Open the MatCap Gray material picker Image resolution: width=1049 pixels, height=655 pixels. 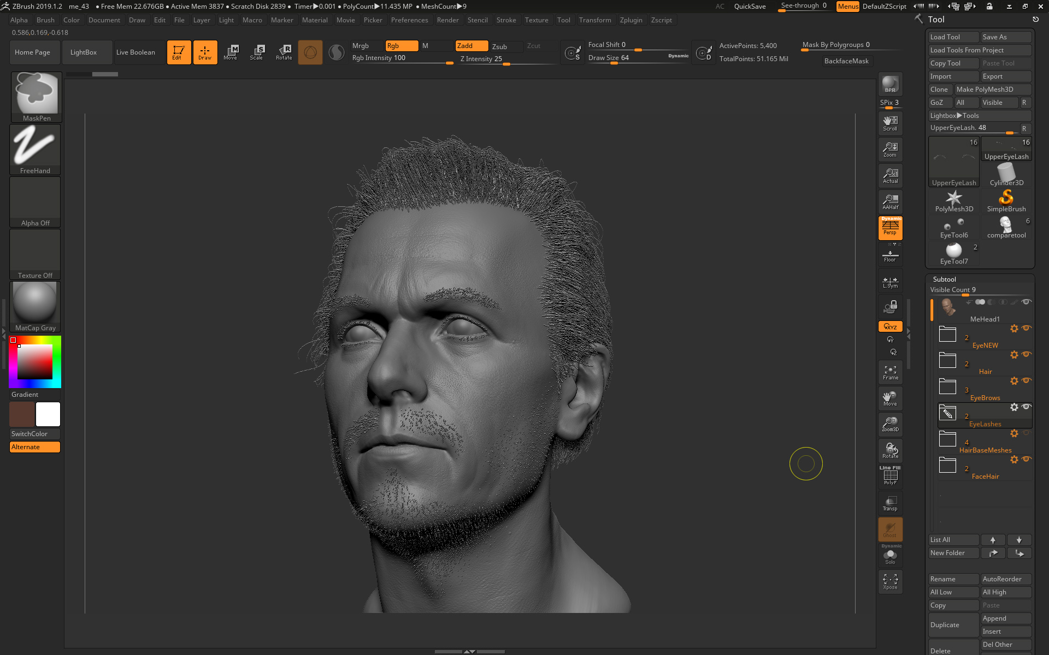coord(35,306)
